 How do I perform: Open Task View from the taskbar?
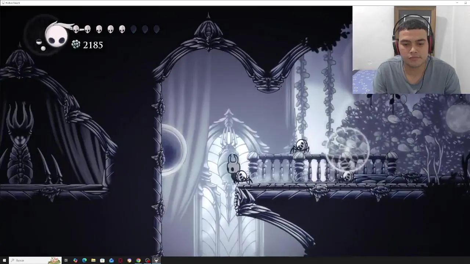click(66, 260)
